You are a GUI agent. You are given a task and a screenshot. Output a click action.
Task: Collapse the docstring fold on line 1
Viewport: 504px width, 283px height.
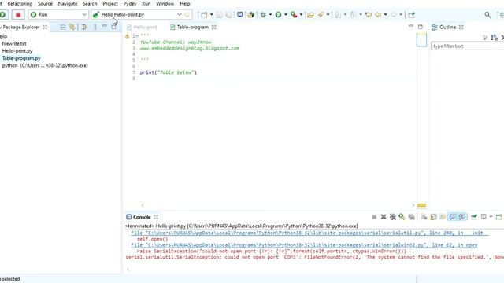click(136, 36)
